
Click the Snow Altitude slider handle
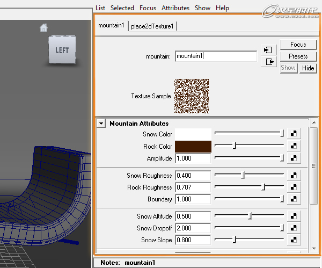pos(250,216)
